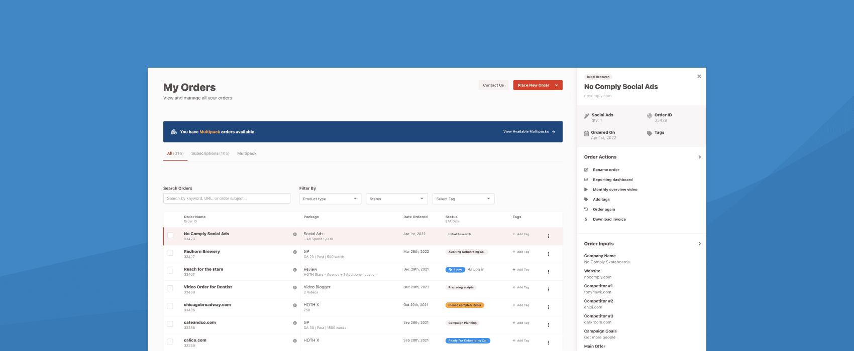Click the Tags icon in order details
The height and width of the screenshot is (351, 854).
(x=650, y=133)
